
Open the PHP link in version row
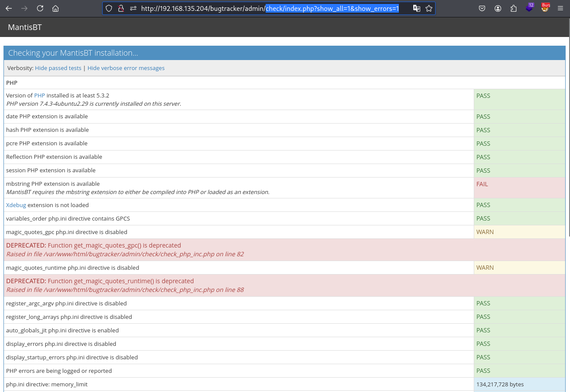pos(40,95)
